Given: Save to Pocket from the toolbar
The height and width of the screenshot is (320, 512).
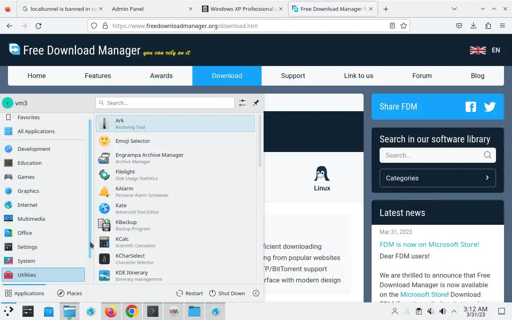Looking at the screenshot, I should coord(459,26).
